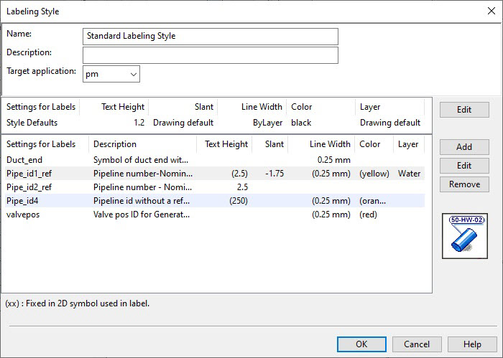Select the Pipe_id2_ref label row
The width and height of the screenshot is (503, 358).
pyautogui.click(x=215, y=187)
